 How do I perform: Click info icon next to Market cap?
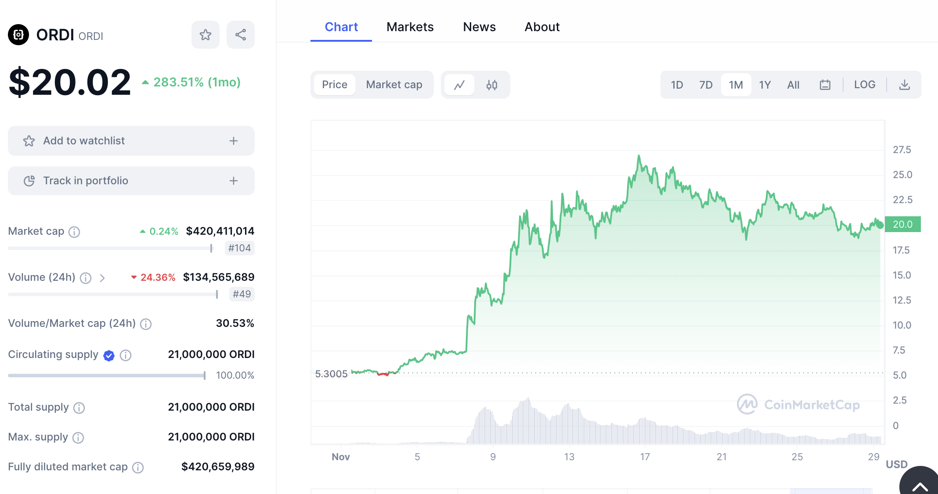74,232
